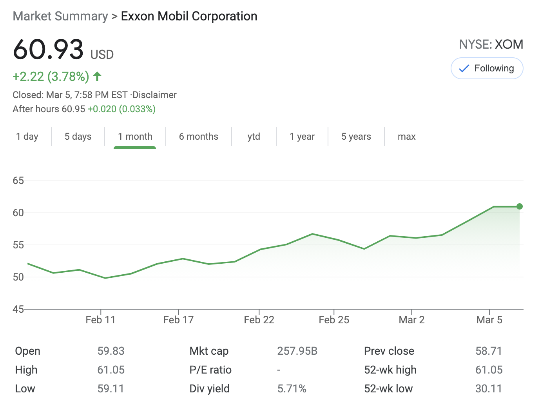Screen dimensions: 540x412
Task: Switch to the 1 day tab
Action: pyautogui.click(x=27, y=137)
